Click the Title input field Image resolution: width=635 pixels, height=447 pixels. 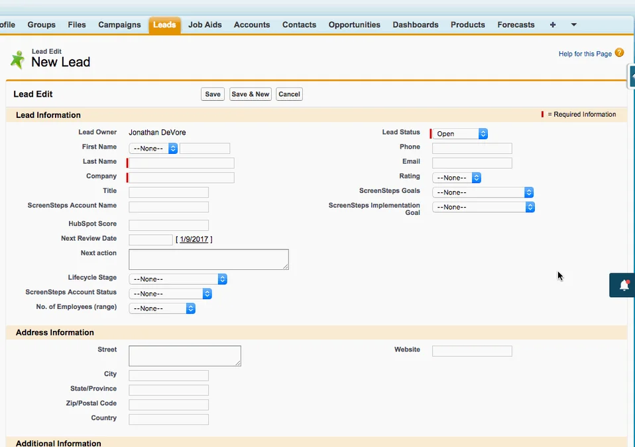(x=168, y=192)
